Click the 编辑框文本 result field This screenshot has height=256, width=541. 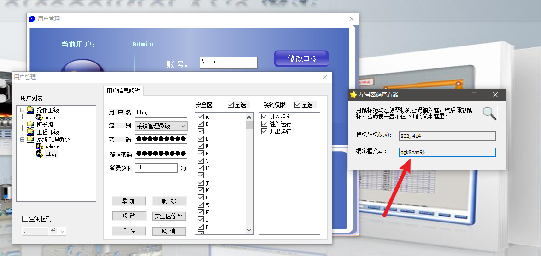pyautogui.click(x=447, y=152)
